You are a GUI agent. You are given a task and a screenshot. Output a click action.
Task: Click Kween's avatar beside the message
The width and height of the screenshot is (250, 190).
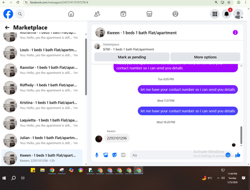point(98,139)
